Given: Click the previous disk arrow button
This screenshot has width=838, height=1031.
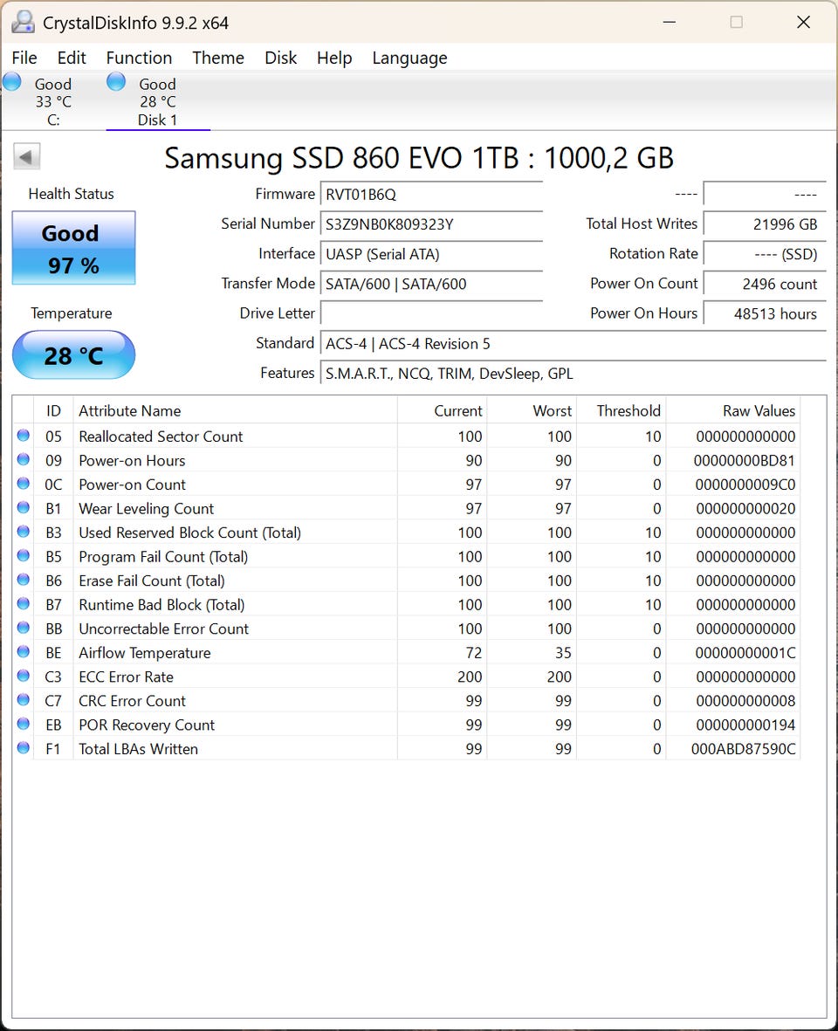Looking at the screenshot, I should [27, 157].
